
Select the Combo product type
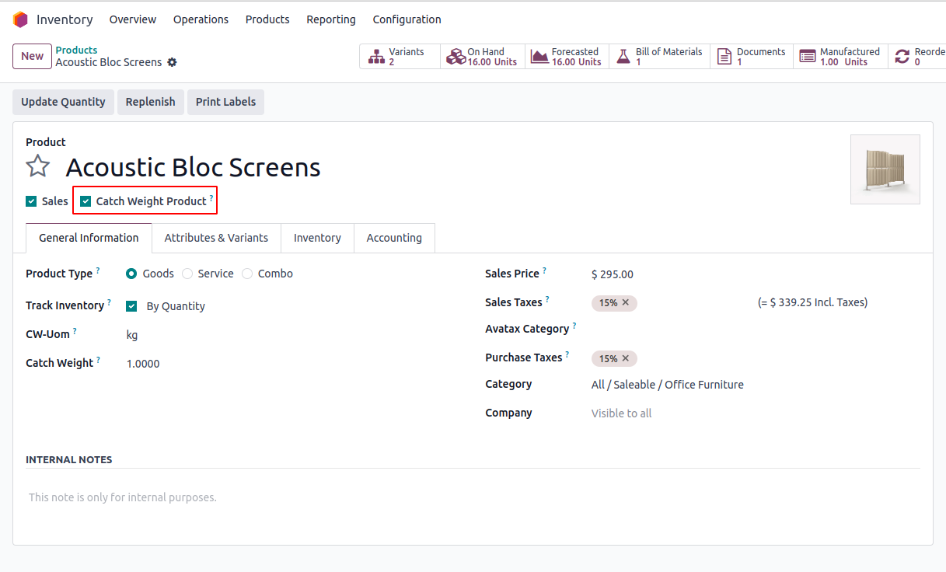tap(247, 274)
